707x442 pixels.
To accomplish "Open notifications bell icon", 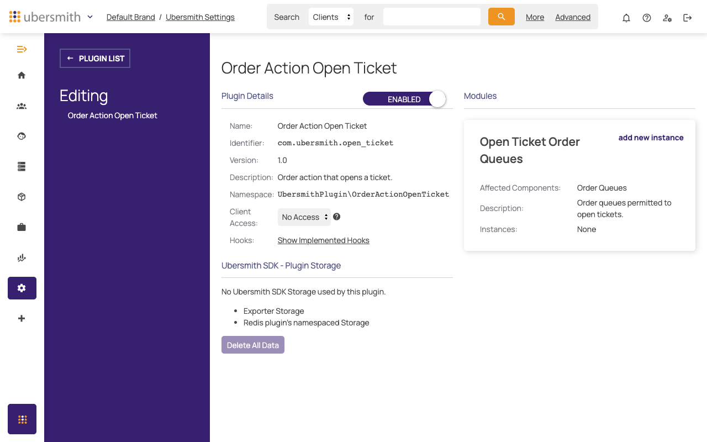I will click(626, 18).
